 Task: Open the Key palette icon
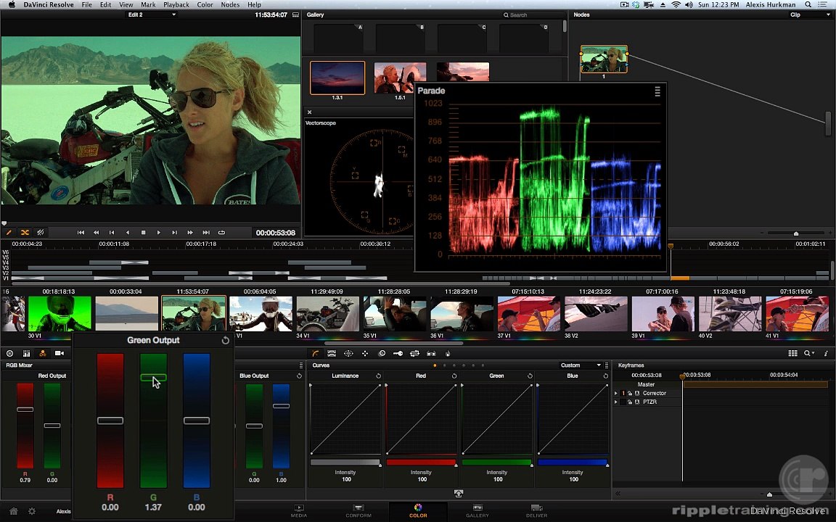(398, 353)
